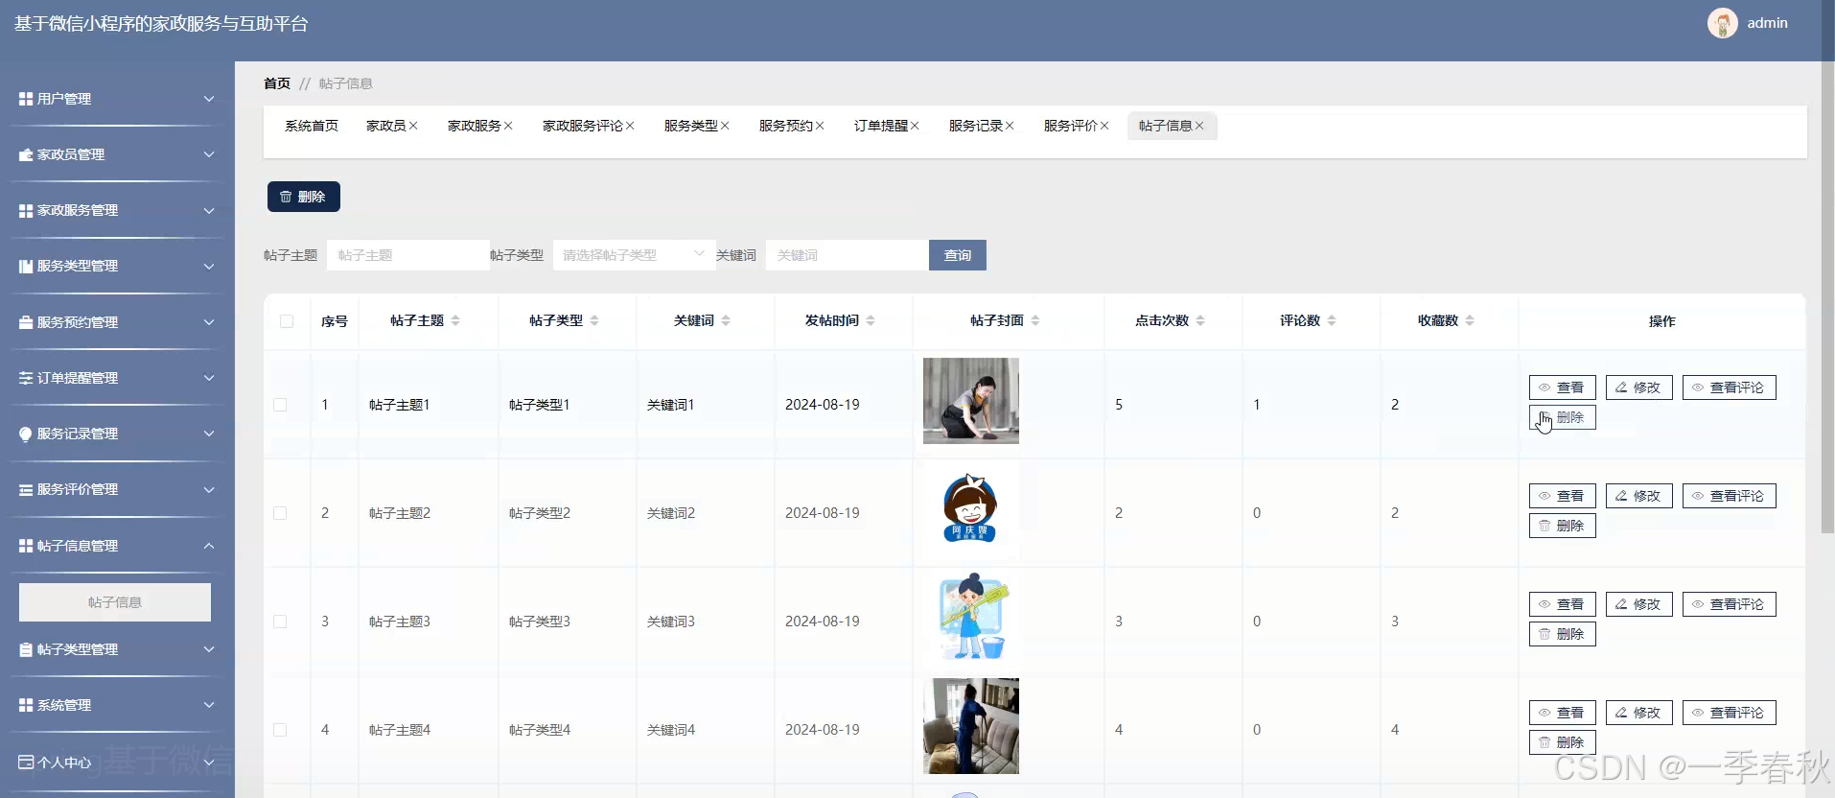Open 查看评论 for 帖子主题3

(x=1729, y=604)
